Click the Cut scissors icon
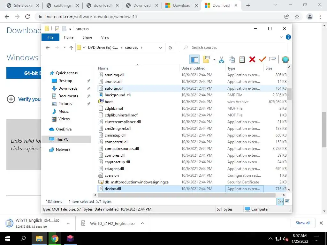Screen dimensions: 327x245 coord(221,60)
